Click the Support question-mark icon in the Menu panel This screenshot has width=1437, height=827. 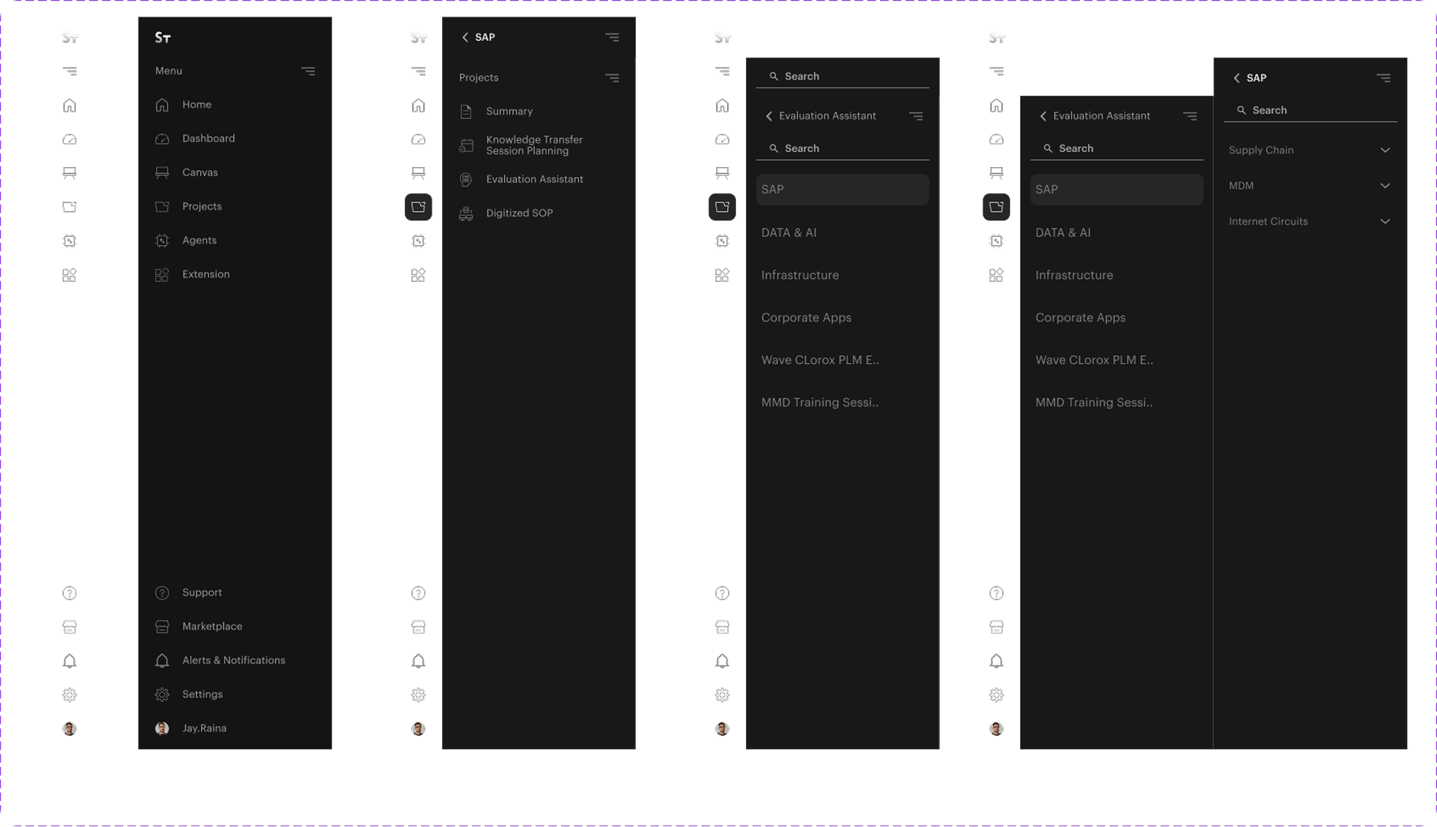[162, 593]
